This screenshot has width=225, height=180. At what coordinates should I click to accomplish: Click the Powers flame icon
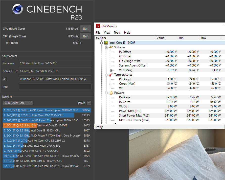(111, 93)
